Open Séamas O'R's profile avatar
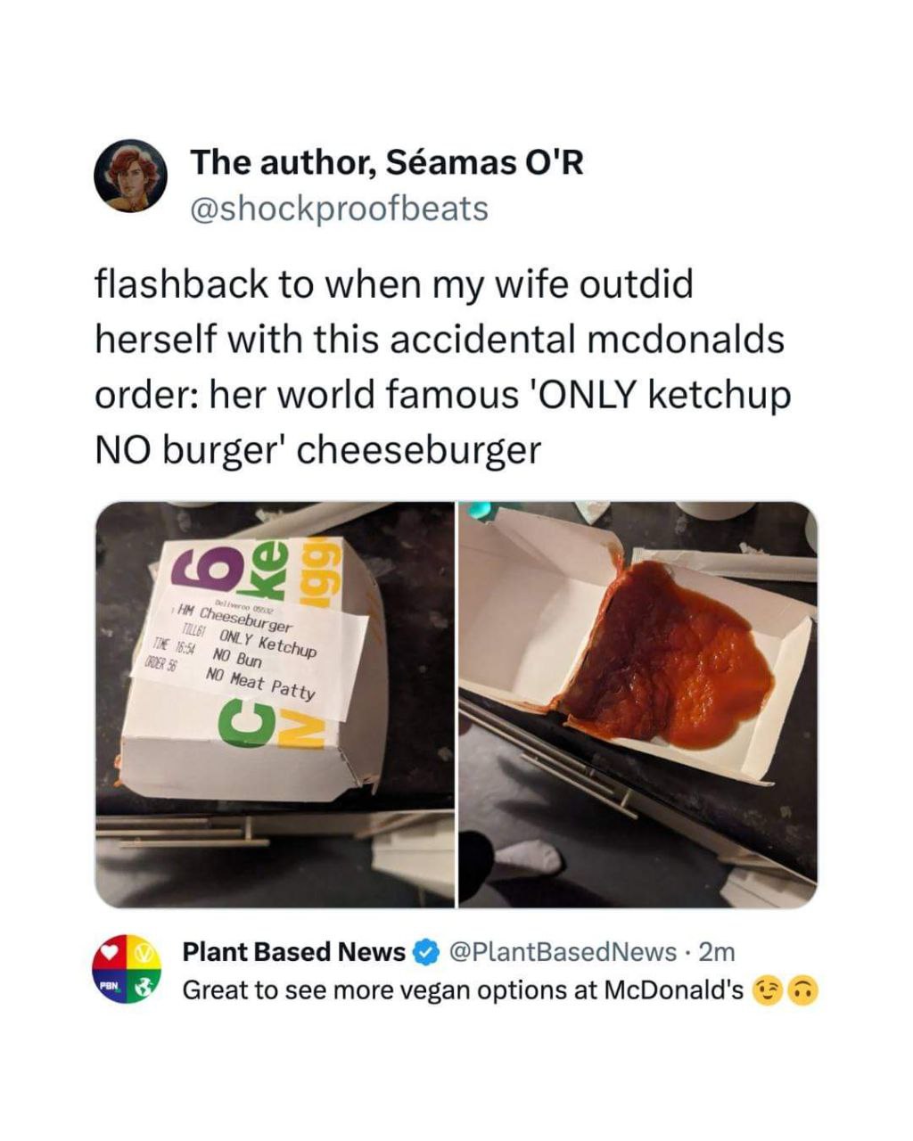The height and width of the screenshot is (1141, 913). [132, 176]
